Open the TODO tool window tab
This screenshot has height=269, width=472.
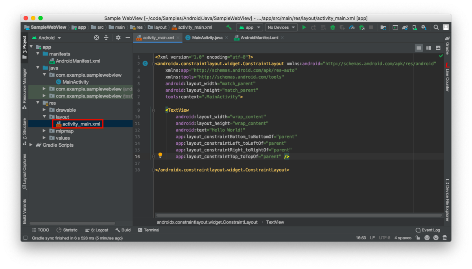tap(41, 230)
